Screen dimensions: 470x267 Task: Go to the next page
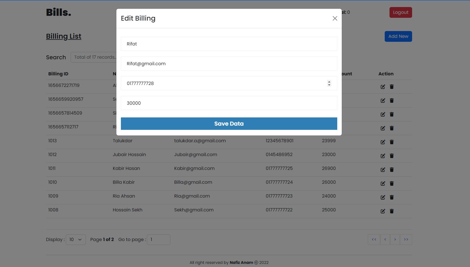395,240
